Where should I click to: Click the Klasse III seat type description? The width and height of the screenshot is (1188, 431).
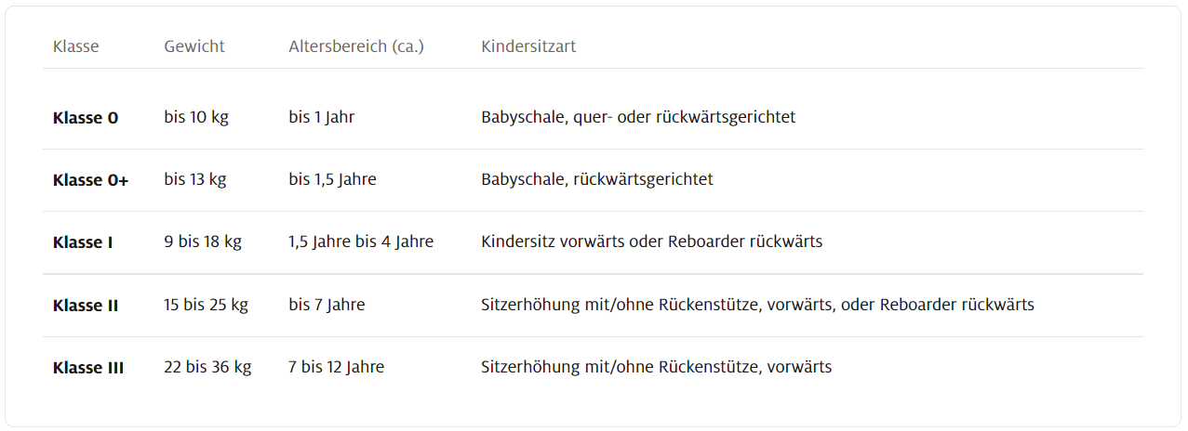[x=656, y=367]
